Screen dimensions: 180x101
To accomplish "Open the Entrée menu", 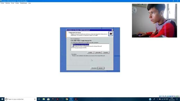I will tap(17, 3).
